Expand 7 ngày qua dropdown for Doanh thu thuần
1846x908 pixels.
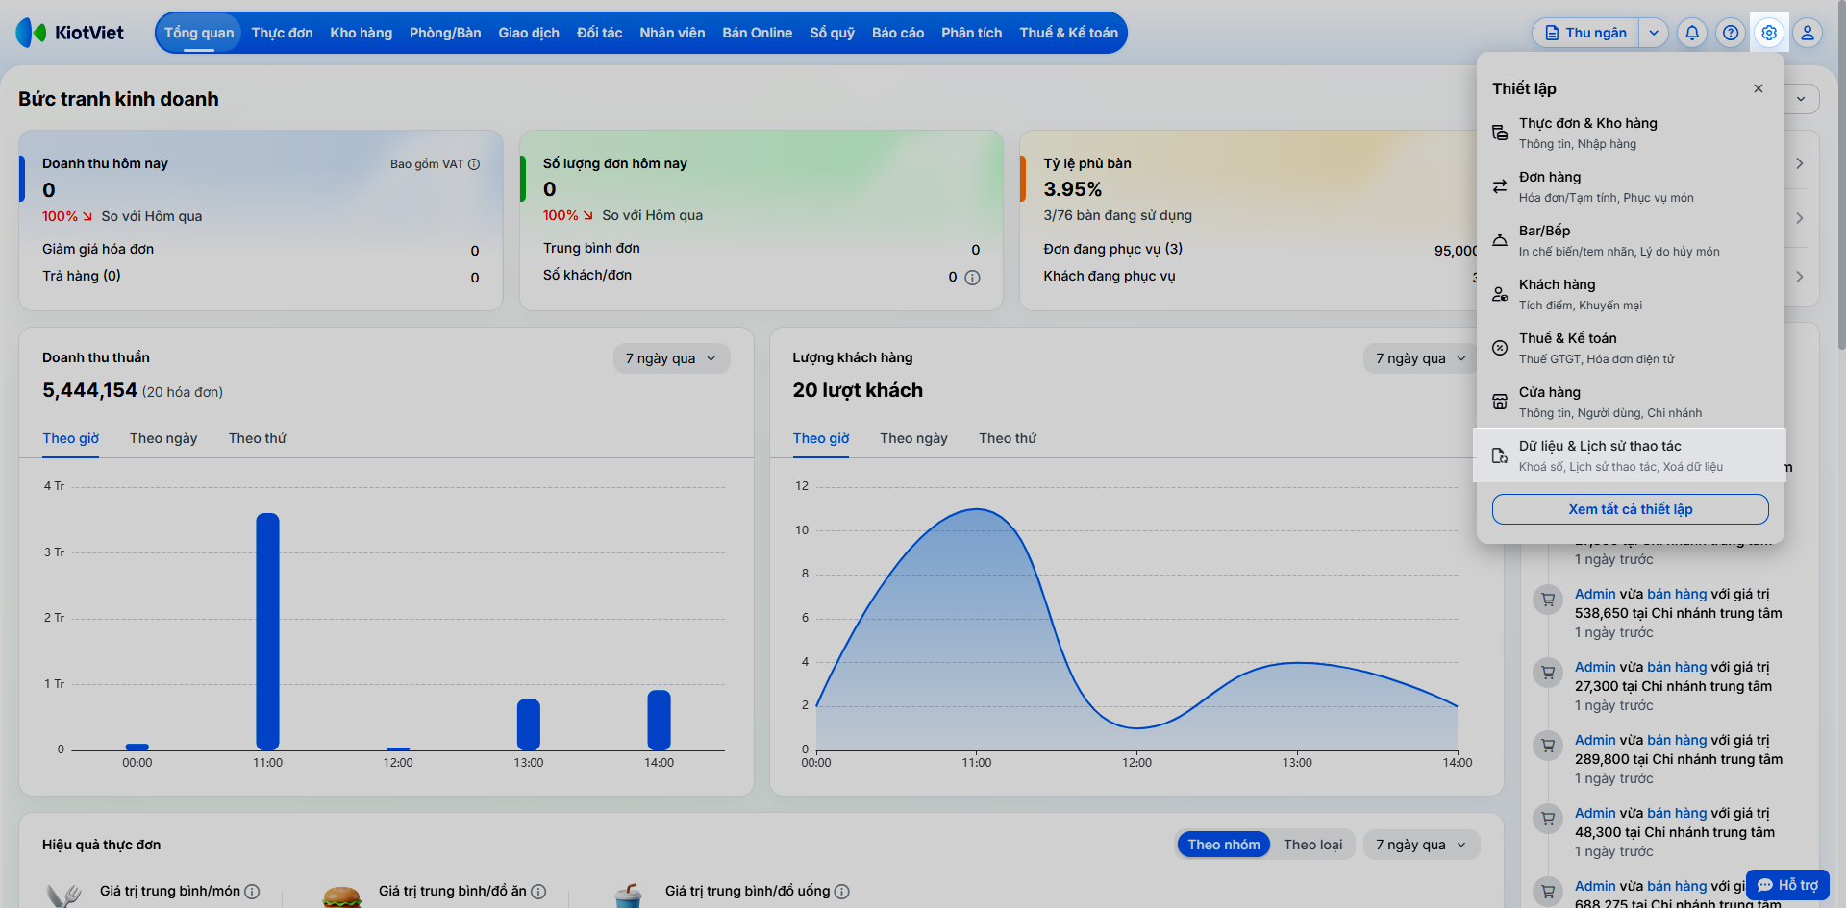pyautogui.click(x=671, y=358)
